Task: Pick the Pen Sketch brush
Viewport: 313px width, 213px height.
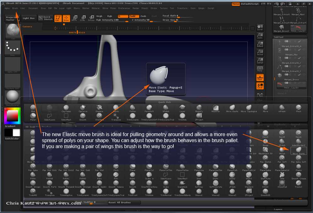Action: coord(265,159)
